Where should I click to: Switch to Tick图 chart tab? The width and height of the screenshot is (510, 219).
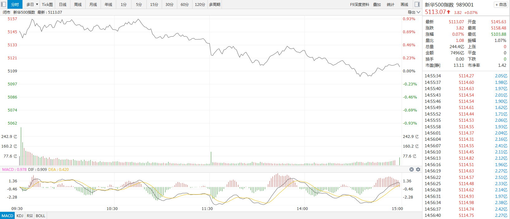[x=47, y=4]
